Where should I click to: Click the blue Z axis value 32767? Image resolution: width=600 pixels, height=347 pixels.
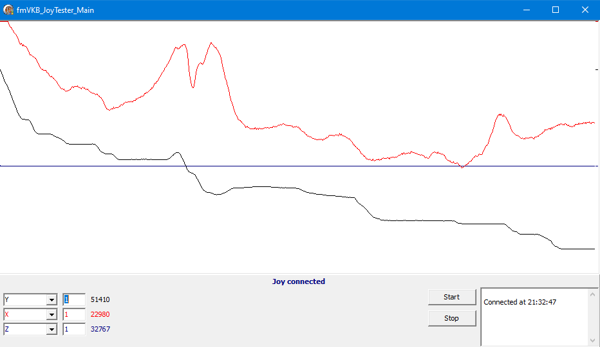click(100, 330)
